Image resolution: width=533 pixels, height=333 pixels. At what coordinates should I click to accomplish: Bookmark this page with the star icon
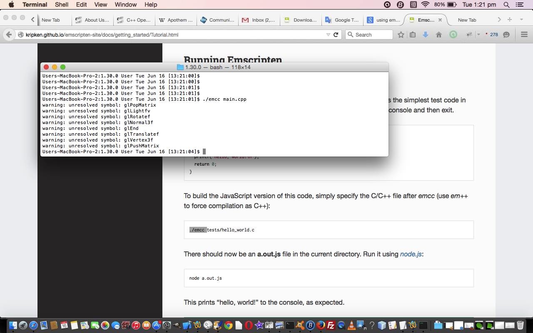click(x=401, y=35)
